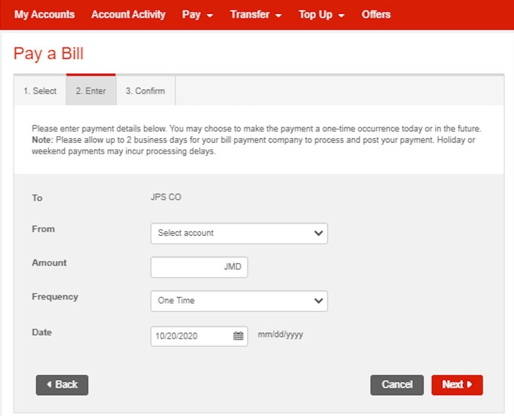This screenshot has height=416, width=514.
Task: Open the Select account dropdown
Action: [239, 233]
